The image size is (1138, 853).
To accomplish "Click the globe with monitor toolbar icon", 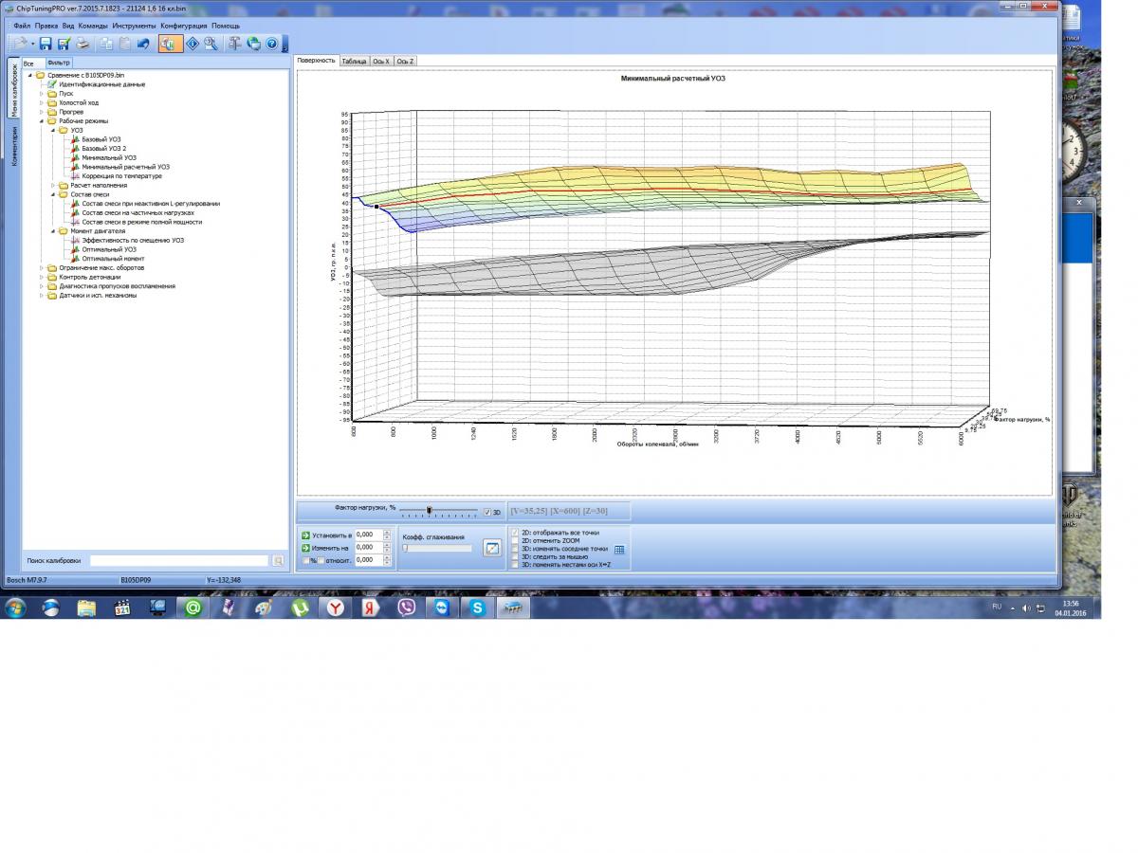I will point(253,44).
